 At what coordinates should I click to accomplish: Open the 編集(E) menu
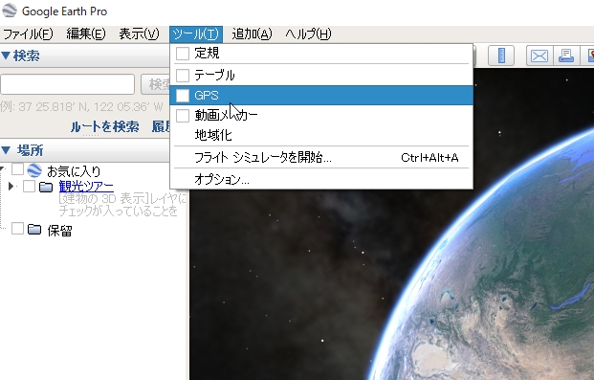[86, 34]
